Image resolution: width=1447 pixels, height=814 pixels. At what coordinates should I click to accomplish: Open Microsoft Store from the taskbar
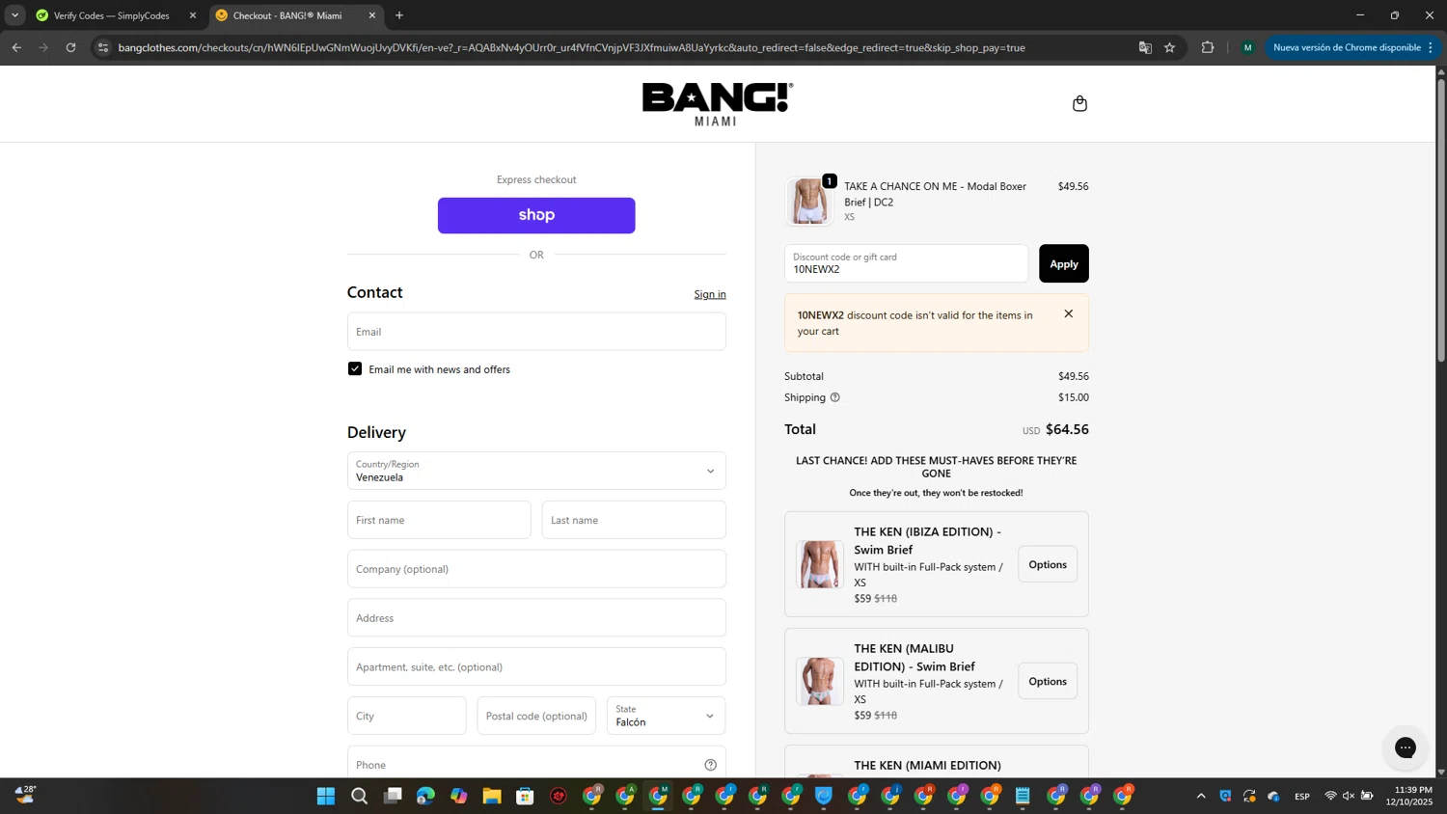coord(525,796)
